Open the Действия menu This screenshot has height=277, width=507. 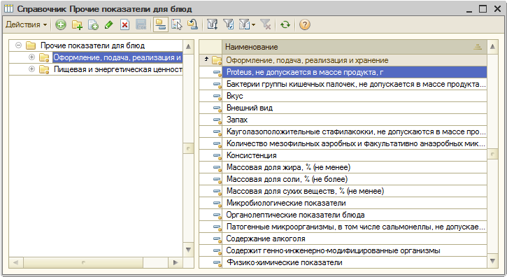(x=26, y=24)
